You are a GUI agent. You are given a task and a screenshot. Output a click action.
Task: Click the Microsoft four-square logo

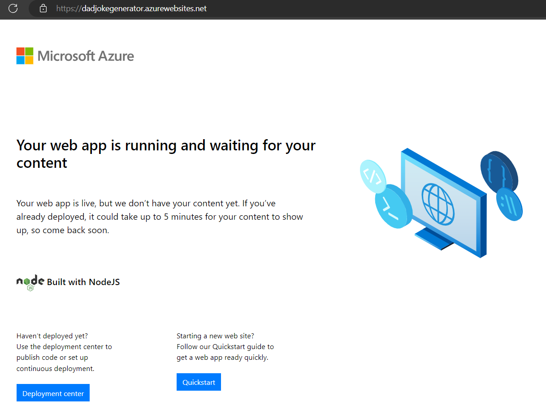25,56
